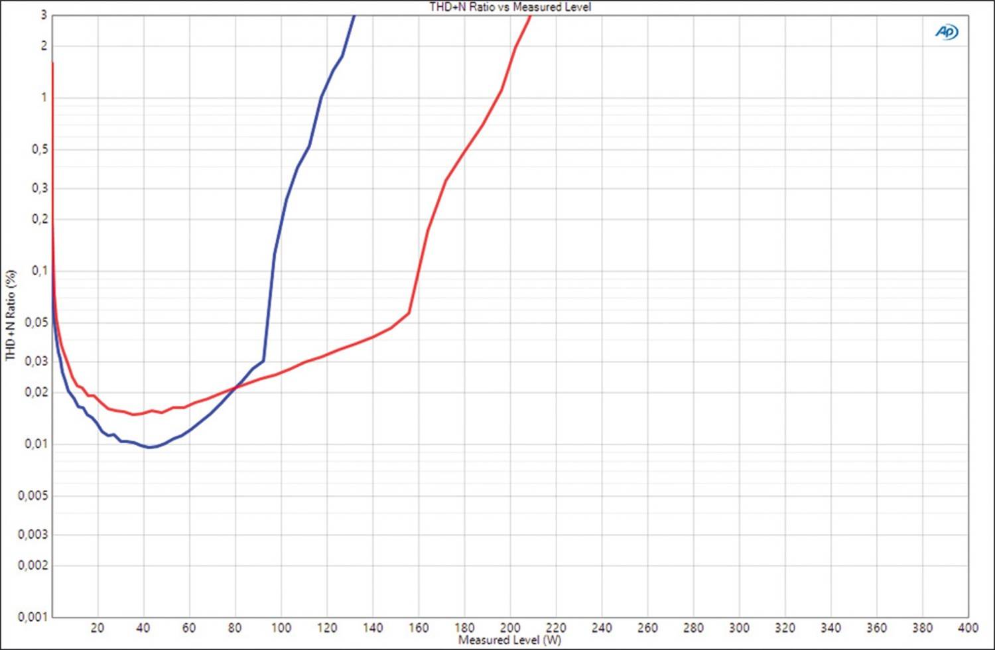This screenshot has width=995, height=650.
Task: Click the 20 tick label on X-axis
Action: coord(98,627)
